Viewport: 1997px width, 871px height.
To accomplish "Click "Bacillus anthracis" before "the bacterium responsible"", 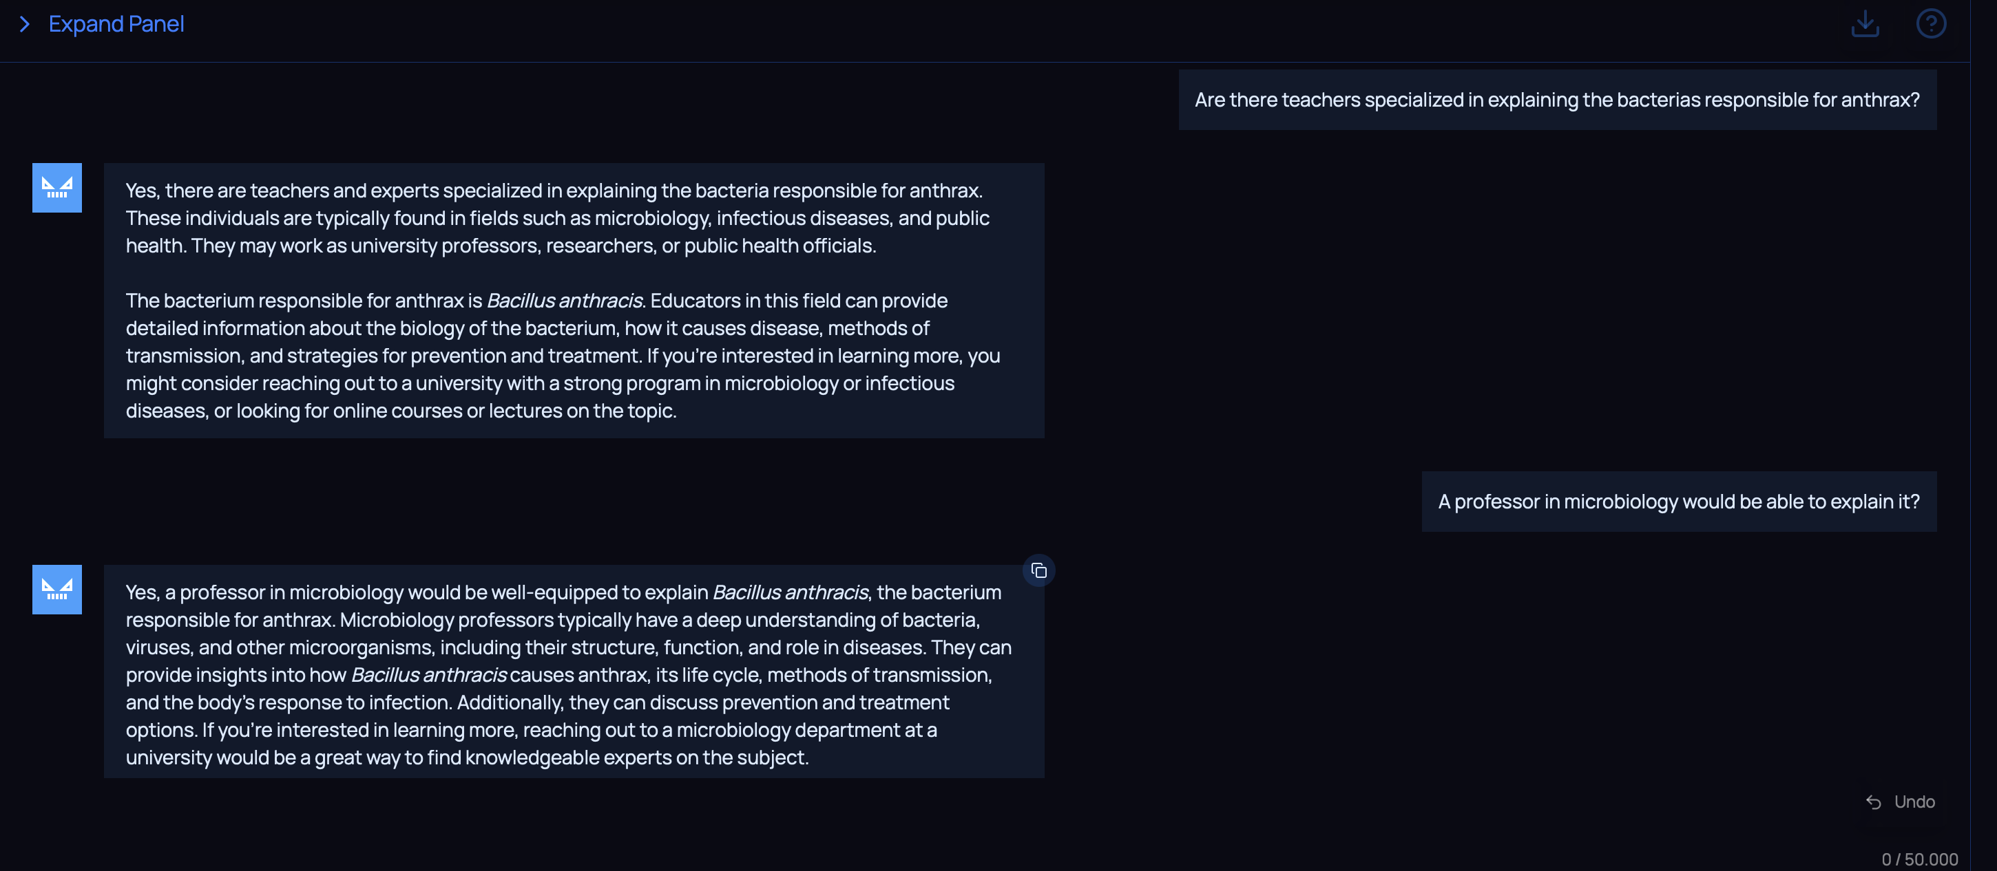I will 789,592.
